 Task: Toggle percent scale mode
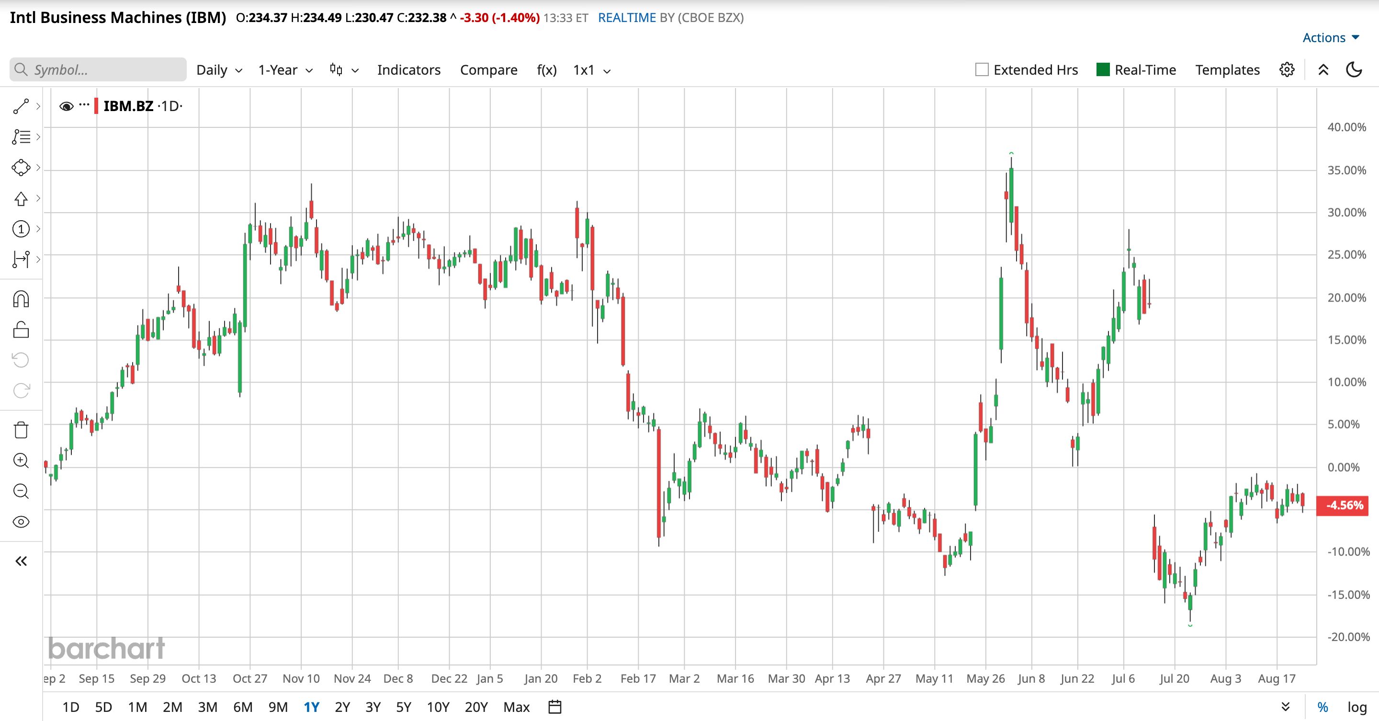(x=1323, y=707)
